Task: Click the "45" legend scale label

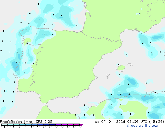Action: pyautogui.click(x=74, y=127)
